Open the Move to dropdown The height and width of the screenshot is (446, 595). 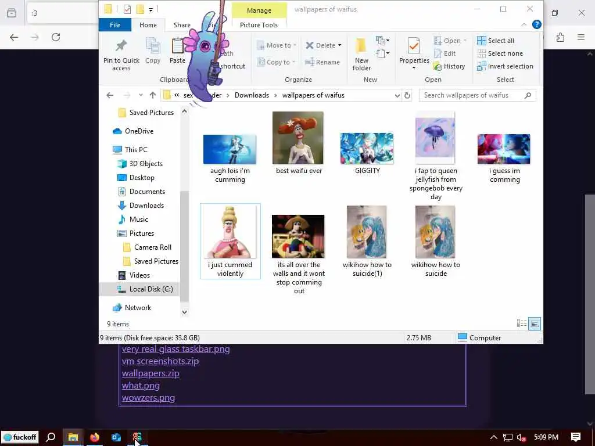[x=295, y=45]
